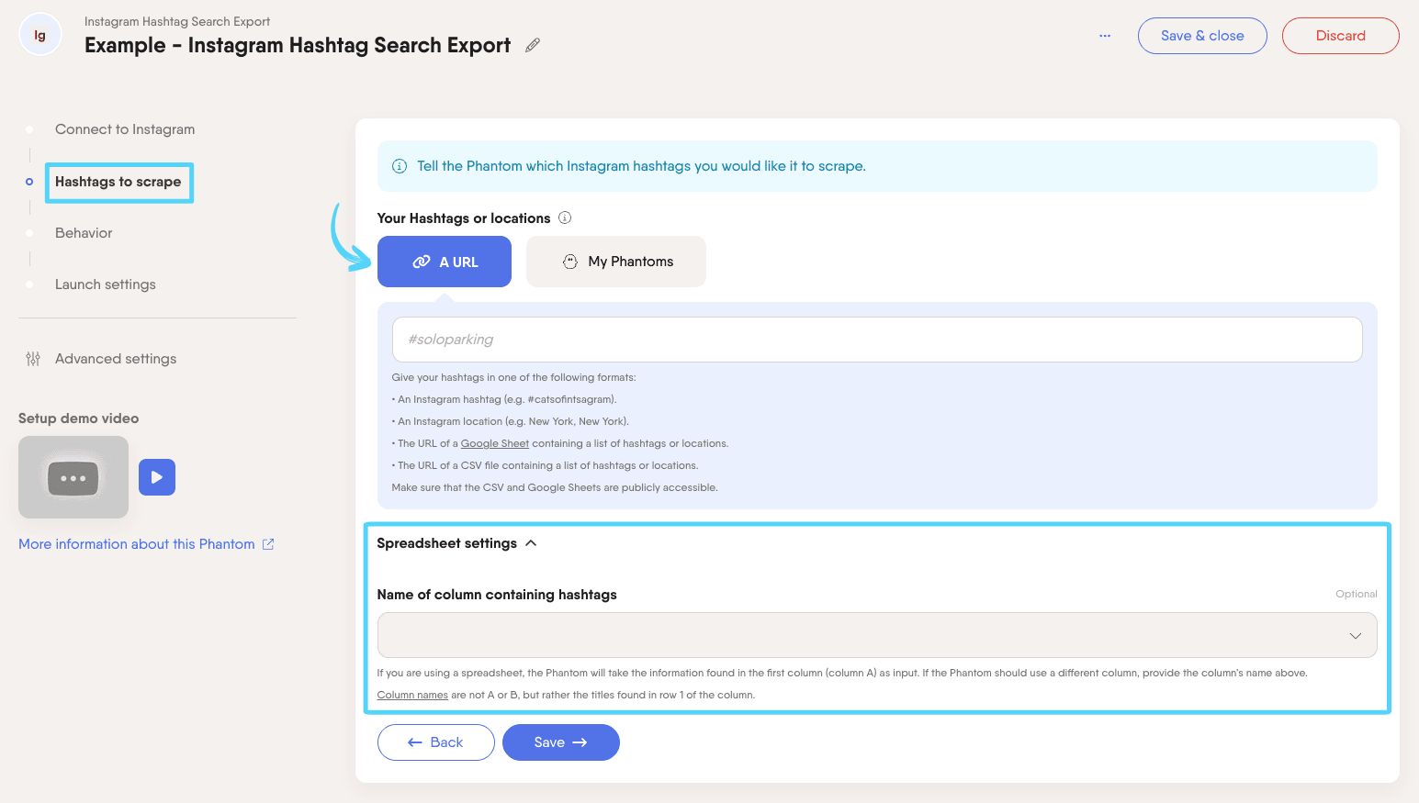Click the dropdown chevron in column field
This screenshot has height=803, width=1419.
pos(1356,636)
